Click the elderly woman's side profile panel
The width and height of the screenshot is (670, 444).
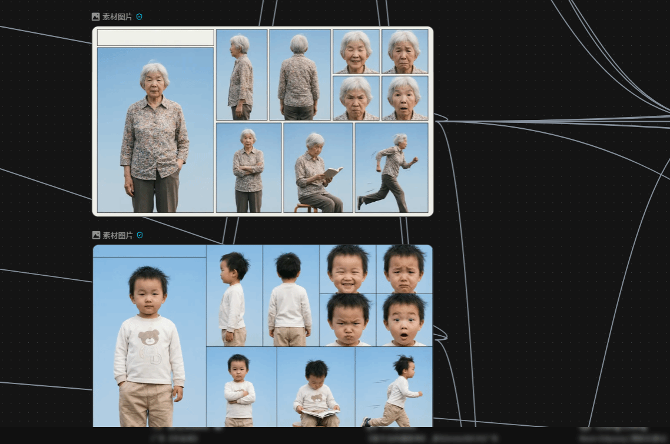[x=241, y=75]
